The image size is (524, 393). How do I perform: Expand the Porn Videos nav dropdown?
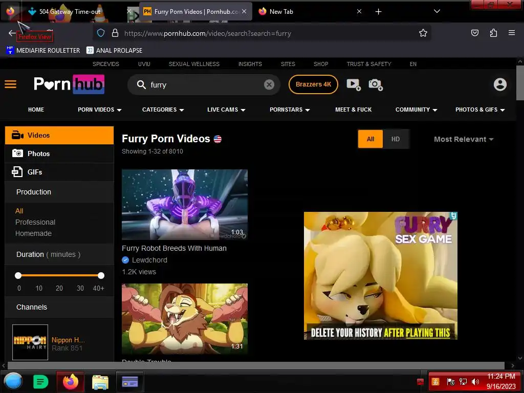point(100,110)
